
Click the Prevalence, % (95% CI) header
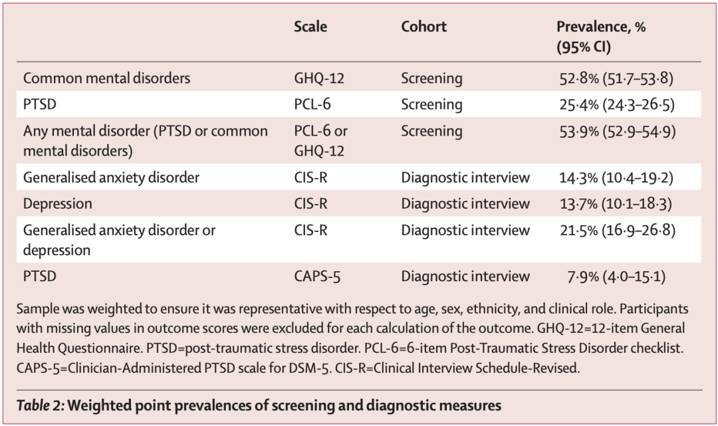pos(600,37)
